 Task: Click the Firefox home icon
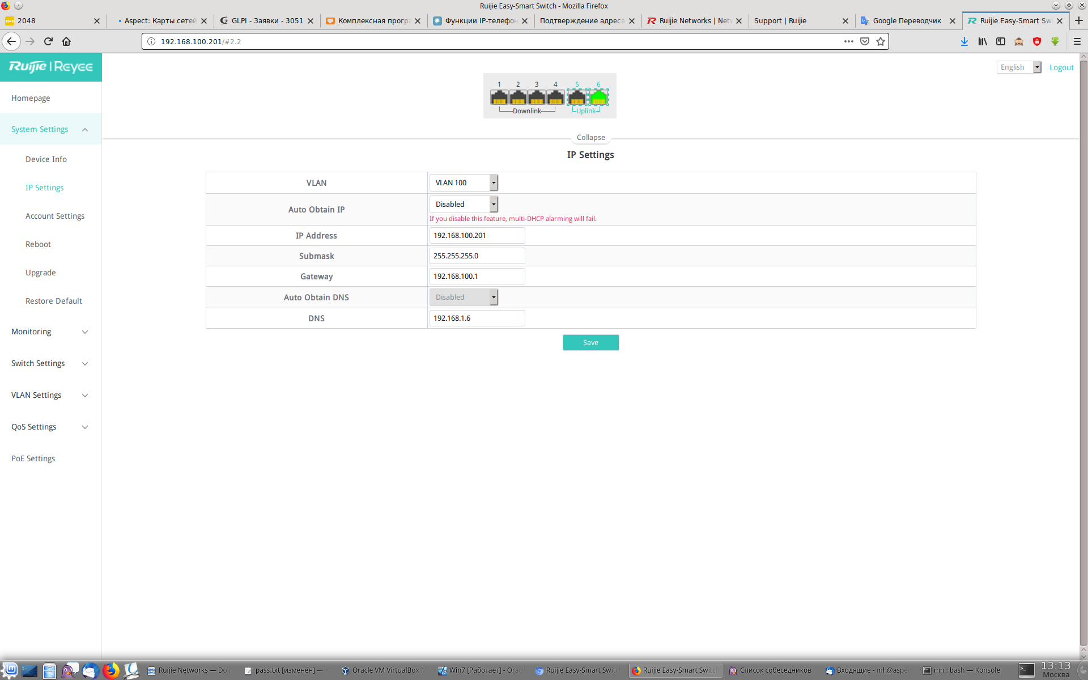[66, 41]
